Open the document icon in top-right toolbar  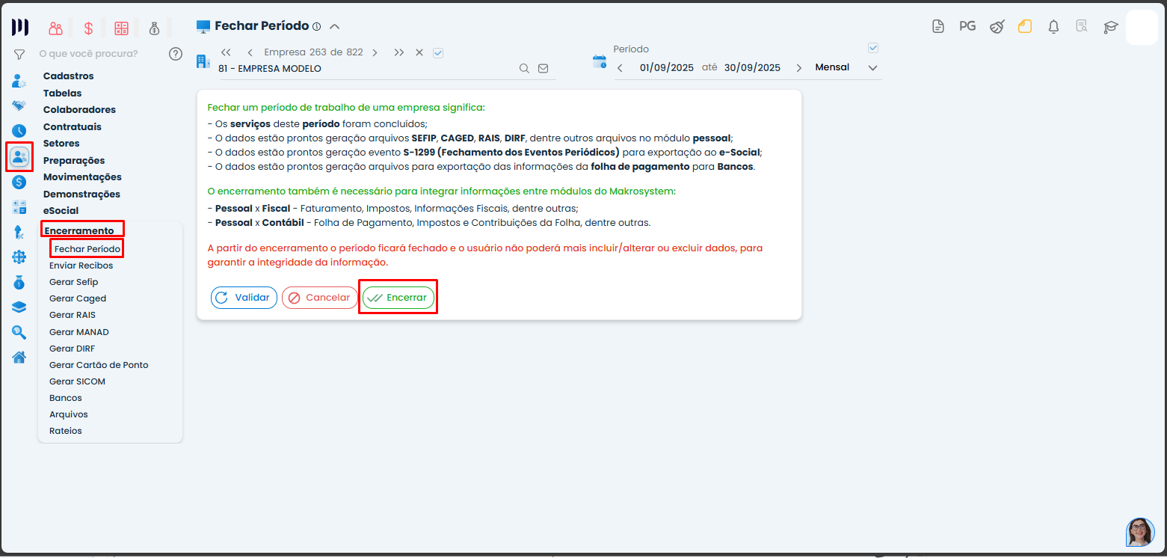click(938, 27)
